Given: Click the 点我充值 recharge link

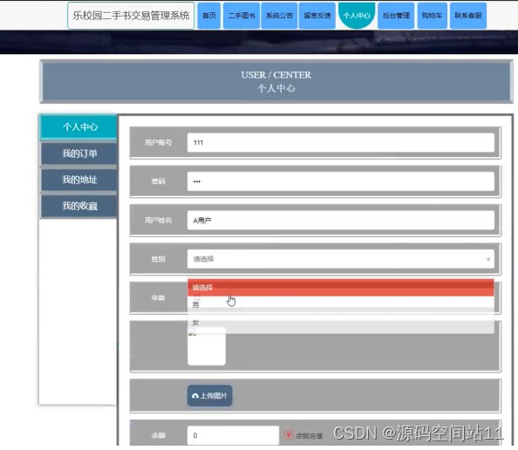Looking at the screenshot, I should point(309,436).
